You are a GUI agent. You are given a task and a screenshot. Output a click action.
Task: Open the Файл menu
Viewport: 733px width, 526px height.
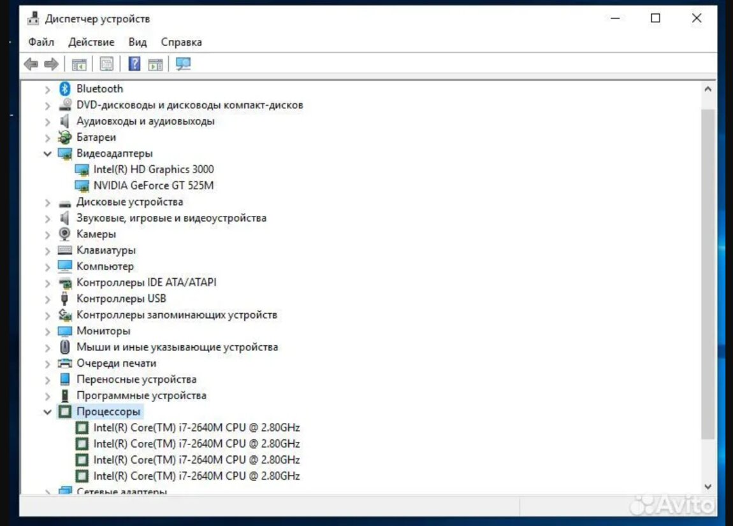(41, 42)
